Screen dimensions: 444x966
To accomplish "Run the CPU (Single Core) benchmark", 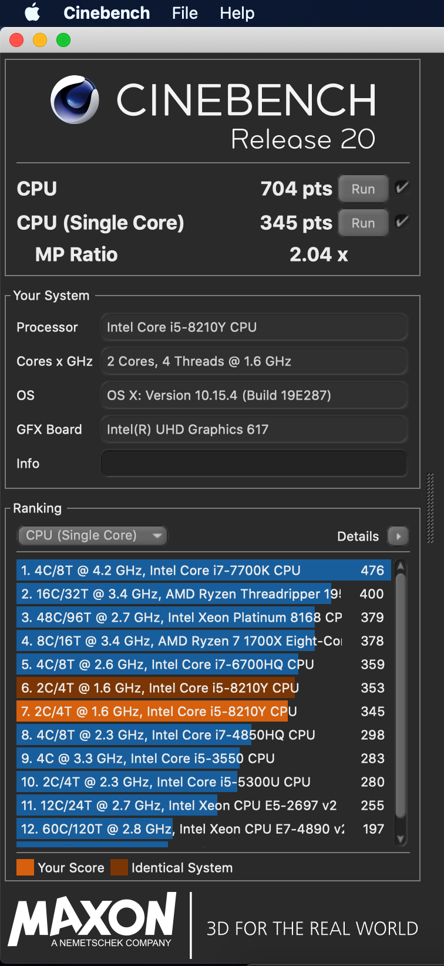I will tap(363, 223).
